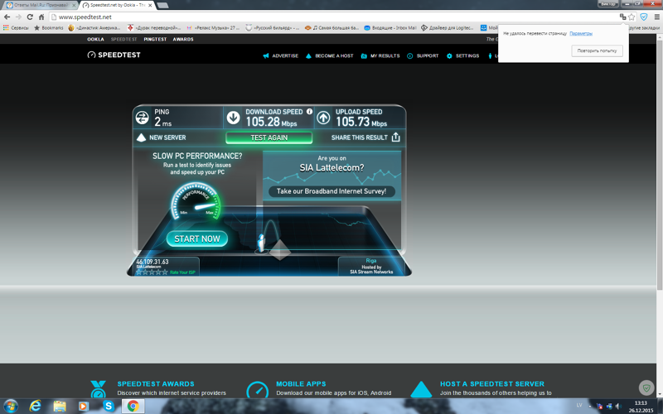The height and width of the screenshot is (414, 663).
Task: Click Rate Your ISP link
Action: pos(182,272)
